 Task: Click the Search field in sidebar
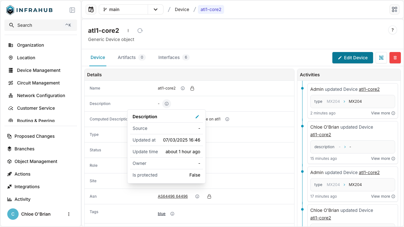pyautogui.click(x=41, y=25)
